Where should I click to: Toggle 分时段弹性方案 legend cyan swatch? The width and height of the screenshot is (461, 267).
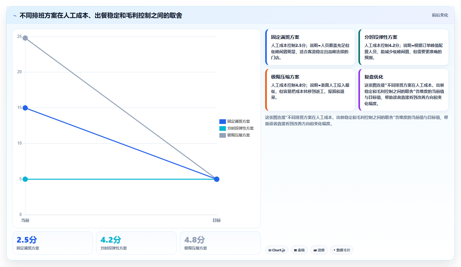tap(222, 128)
